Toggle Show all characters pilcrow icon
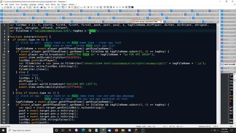This screenshot has height=133, width=236. tap(66, 7)
